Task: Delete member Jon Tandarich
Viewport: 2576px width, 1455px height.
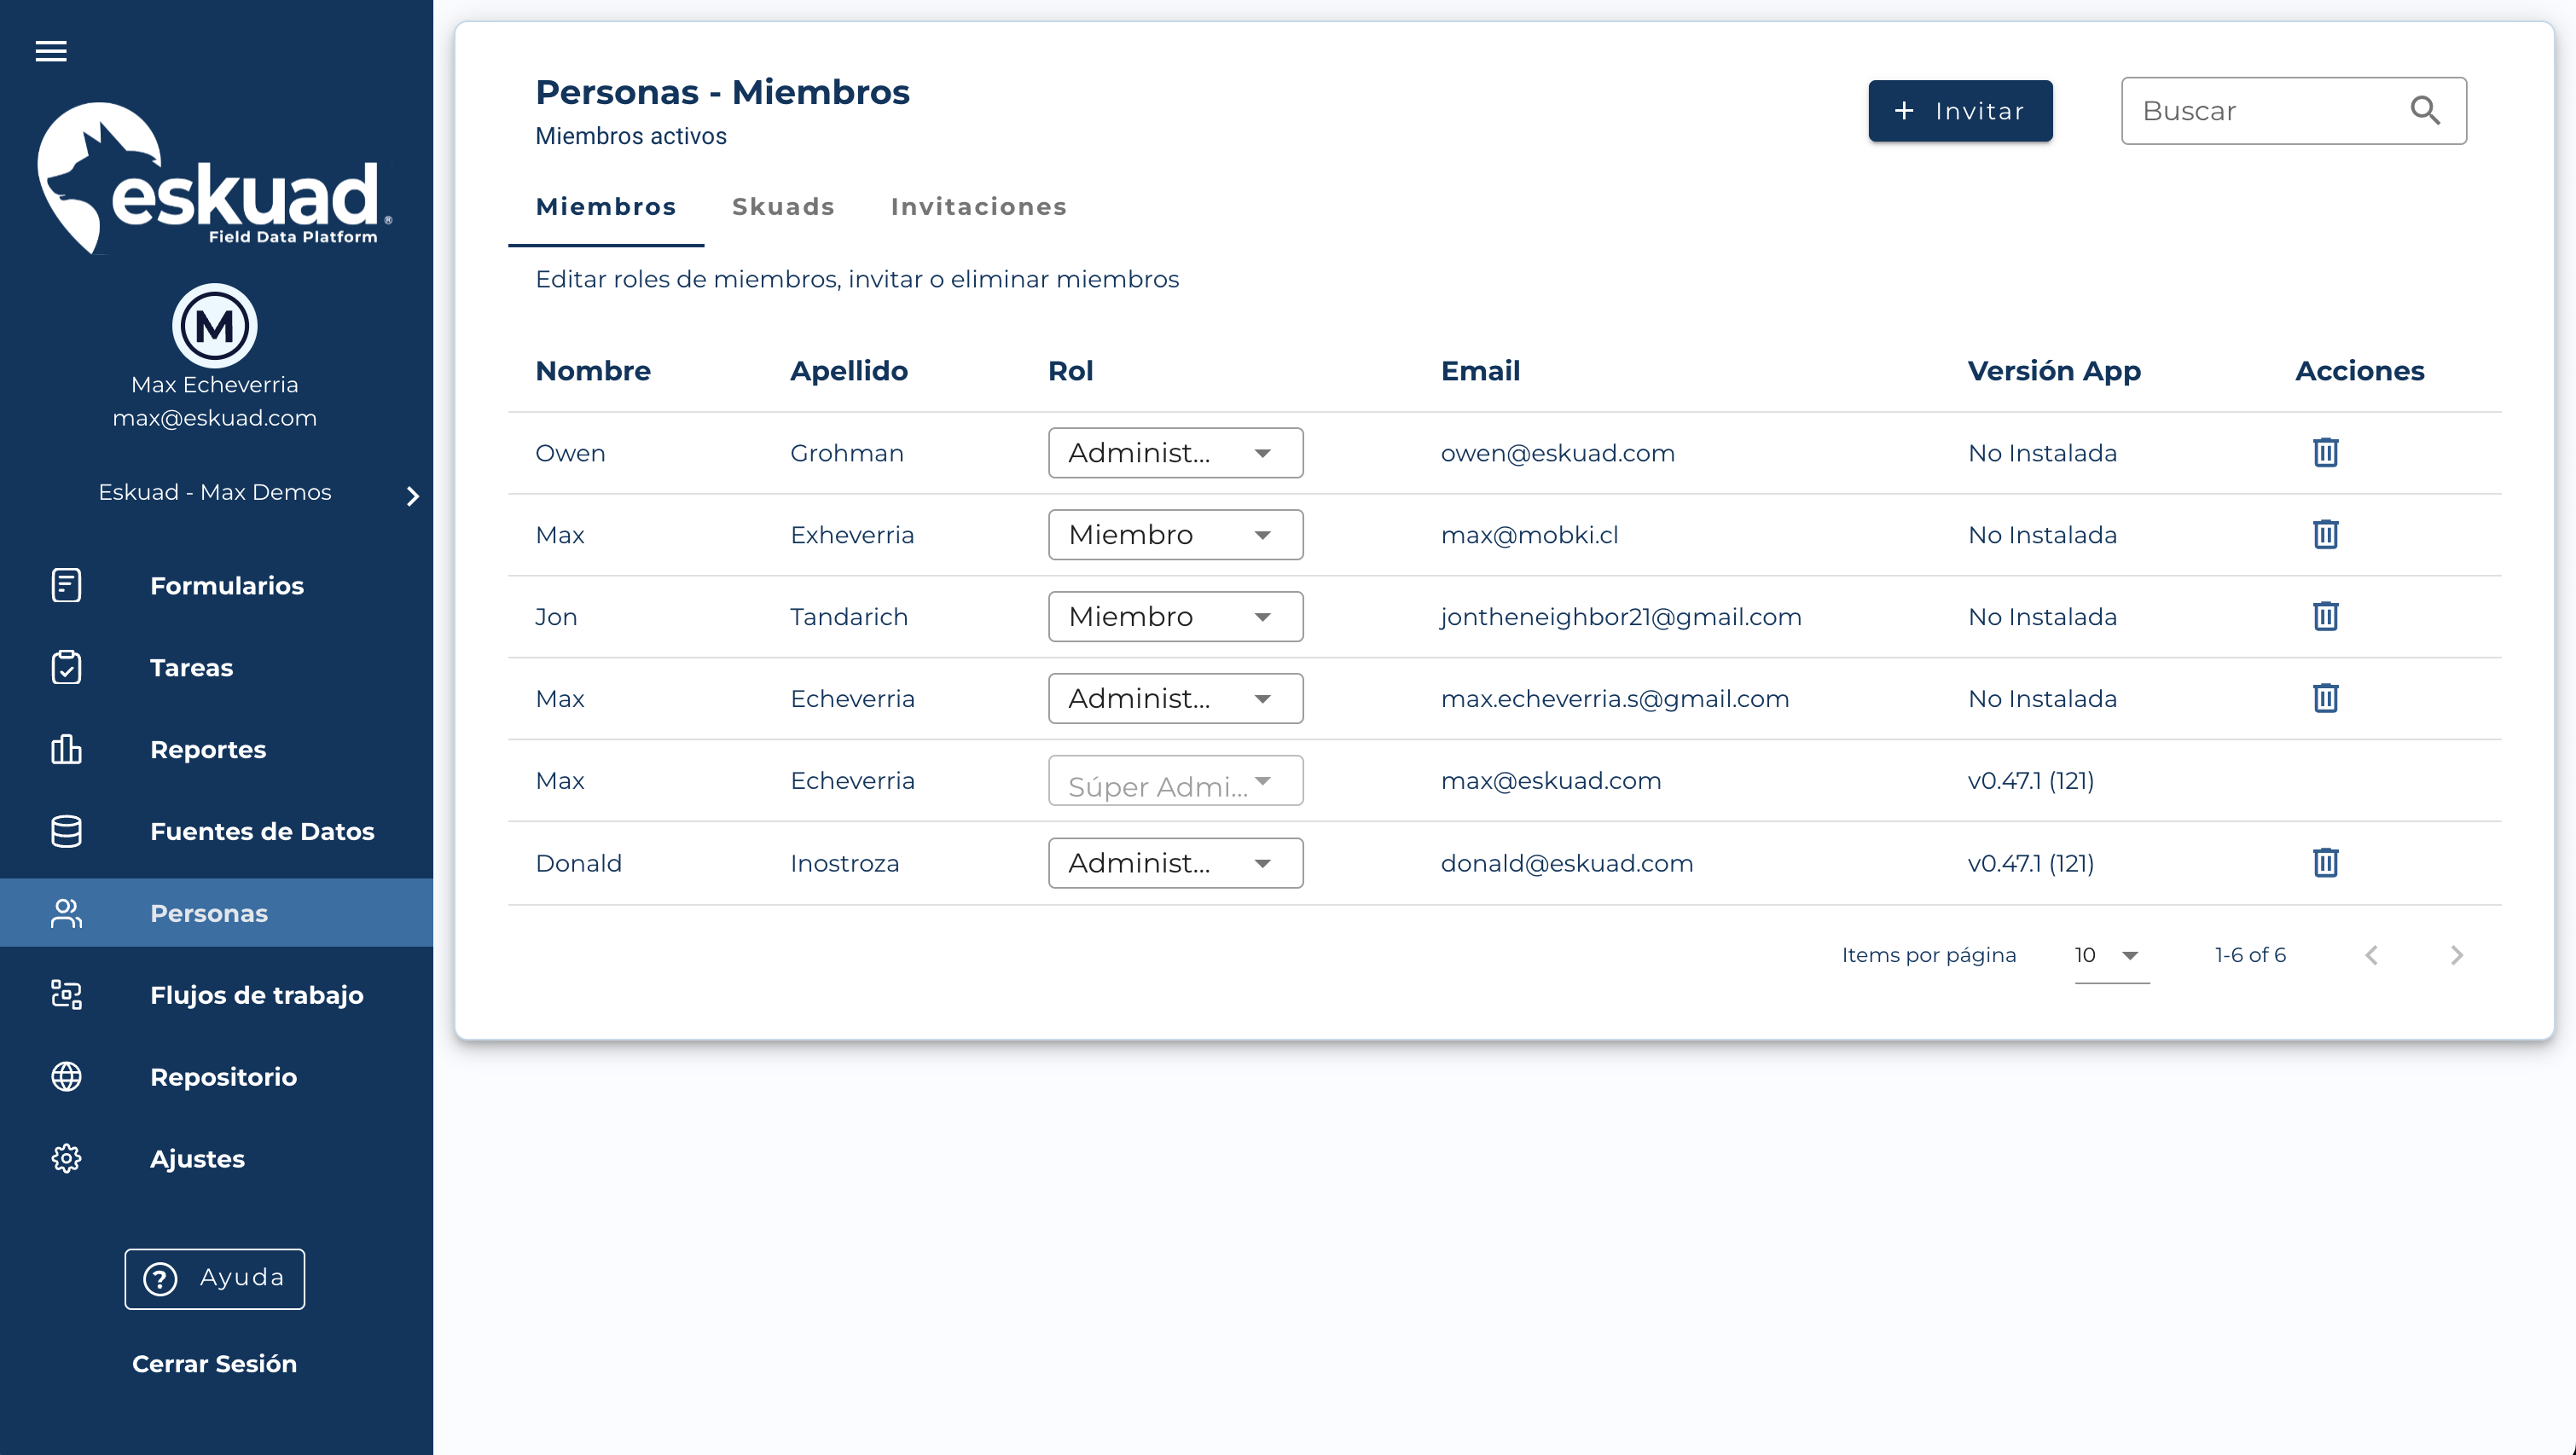Action: click(x=2325, y=616)
